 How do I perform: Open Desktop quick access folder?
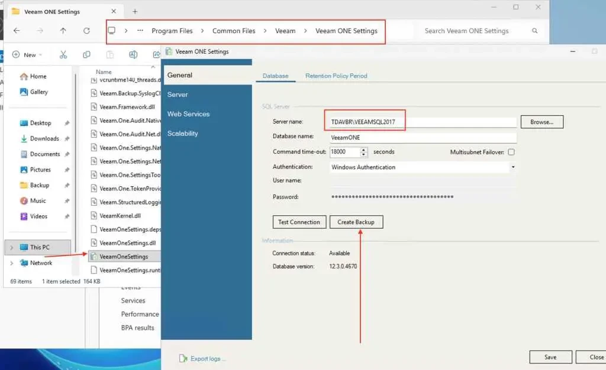point(41,123)
